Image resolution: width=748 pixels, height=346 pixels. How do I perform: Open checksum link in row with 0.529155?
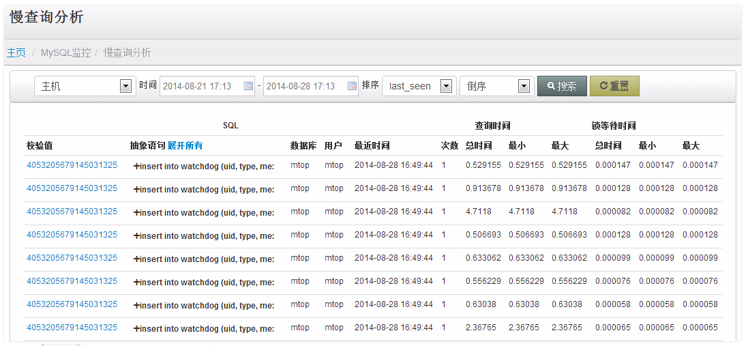click(x=72, y=165)
